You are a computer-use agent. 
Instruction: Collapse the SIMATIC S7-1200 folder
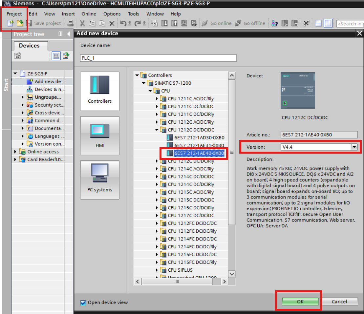click(144, 83)
